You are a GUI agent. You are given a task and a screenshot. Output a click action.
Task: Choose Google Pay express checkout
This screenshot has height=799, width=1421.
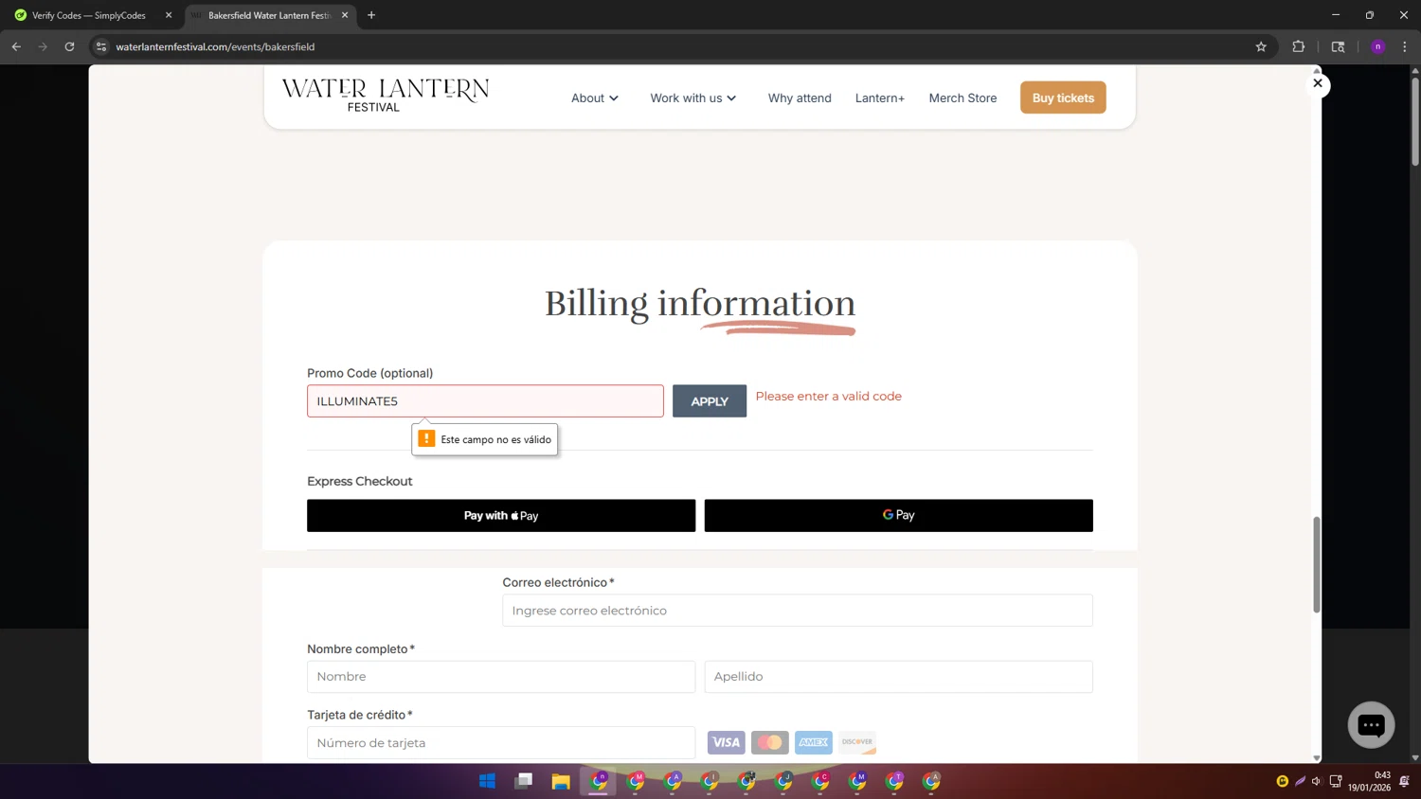[x=898, y=516]
